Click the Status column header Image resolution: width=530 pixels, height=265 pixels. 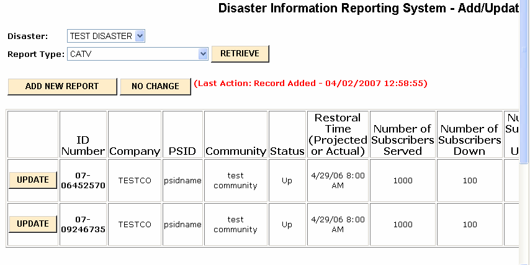[x=287, y=151]
